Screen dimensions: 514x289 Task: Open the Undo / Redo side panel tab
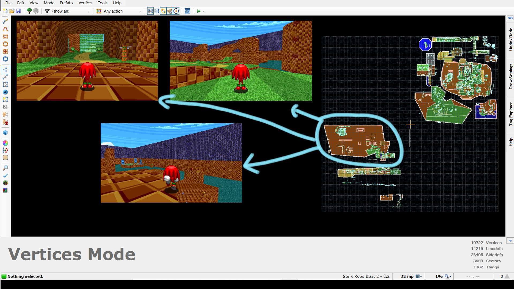511,39
